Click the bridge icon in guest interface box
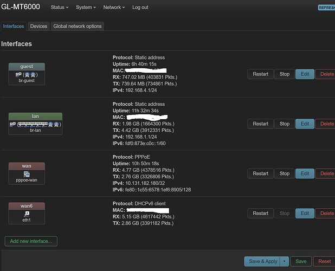Image resolution: width=335 pixels, height=271 pixels. (18, 75)
